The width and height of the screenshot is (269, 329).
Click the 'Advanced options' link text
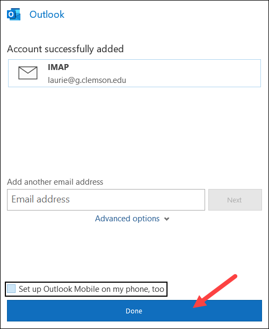coord(127,219)
